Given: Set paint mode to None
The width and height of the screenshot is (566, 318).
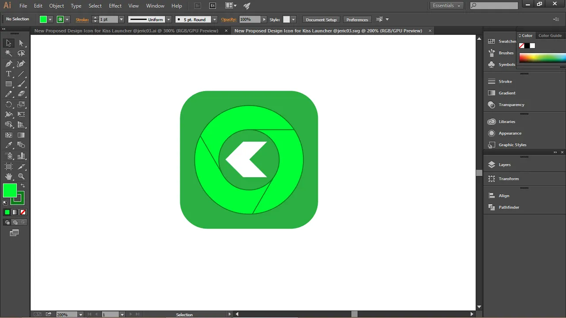Looking at the screenshot, I should 23,212.
